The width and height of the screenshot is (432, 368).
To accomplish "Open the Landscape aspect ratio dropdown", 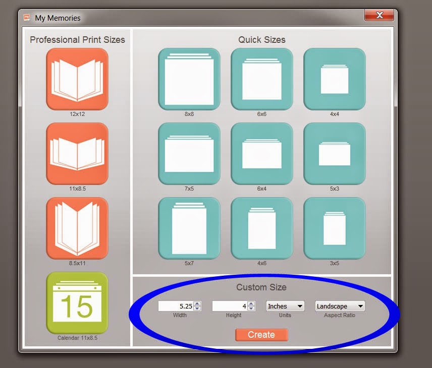I will [x=340, y=306].
